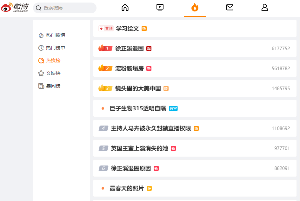
Task: Open 文娱榜 in sidebar
Action: point(53,73)
